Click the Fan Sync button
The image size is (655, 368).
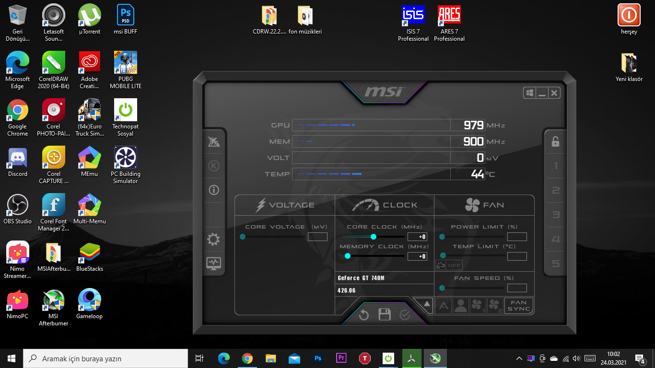[x=518, y=306]
